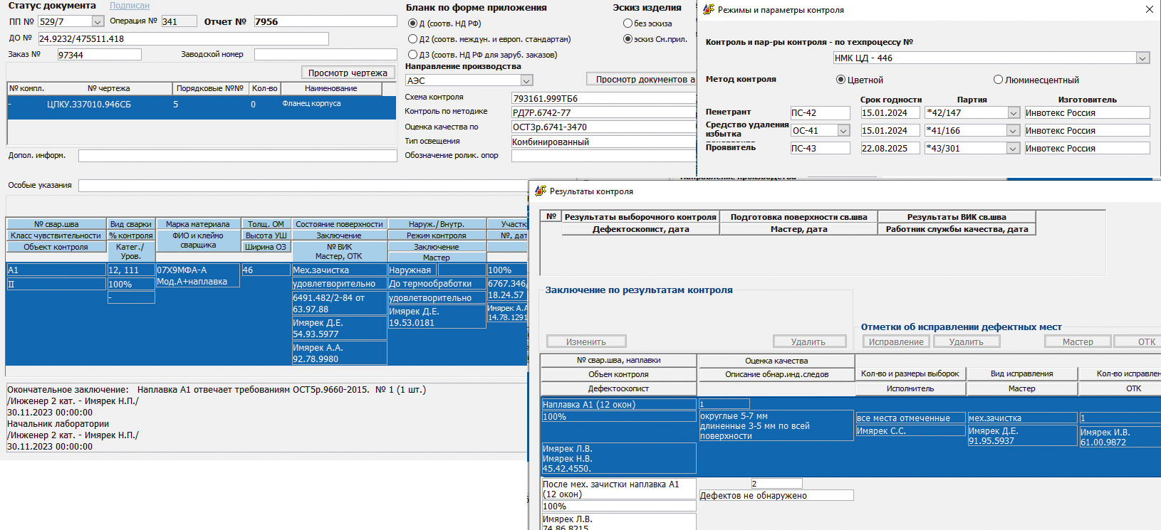Image resolution: width=1161 pixels, height=530 pixels.
Task: Click the Режимы и параметры контроля window icon
Action: coord(709,10)
